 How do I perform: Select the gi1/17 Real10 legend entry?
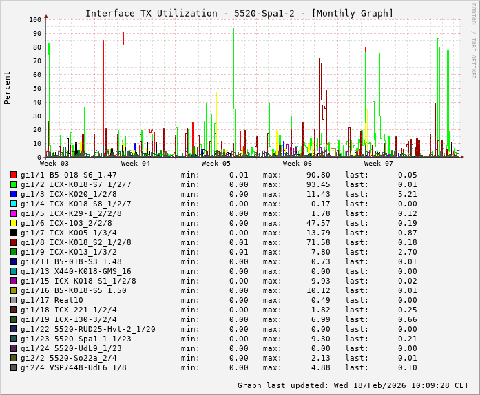[x=52, y=300]
